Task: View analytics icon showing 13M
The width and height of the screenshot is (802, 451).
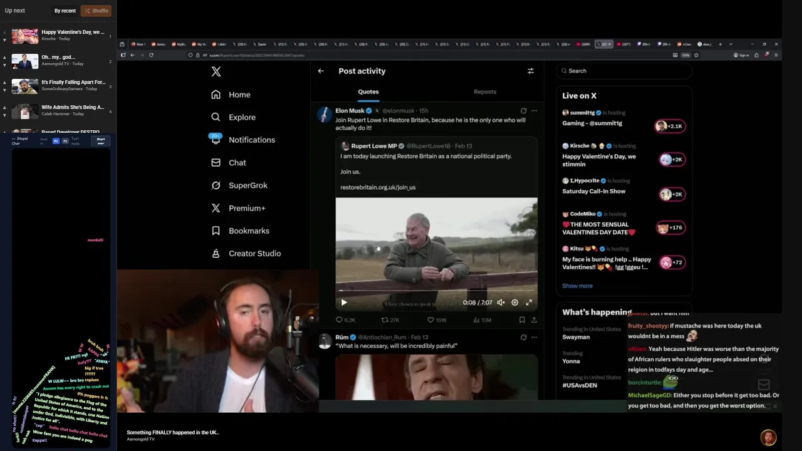Action: click(x=476, y=319)
